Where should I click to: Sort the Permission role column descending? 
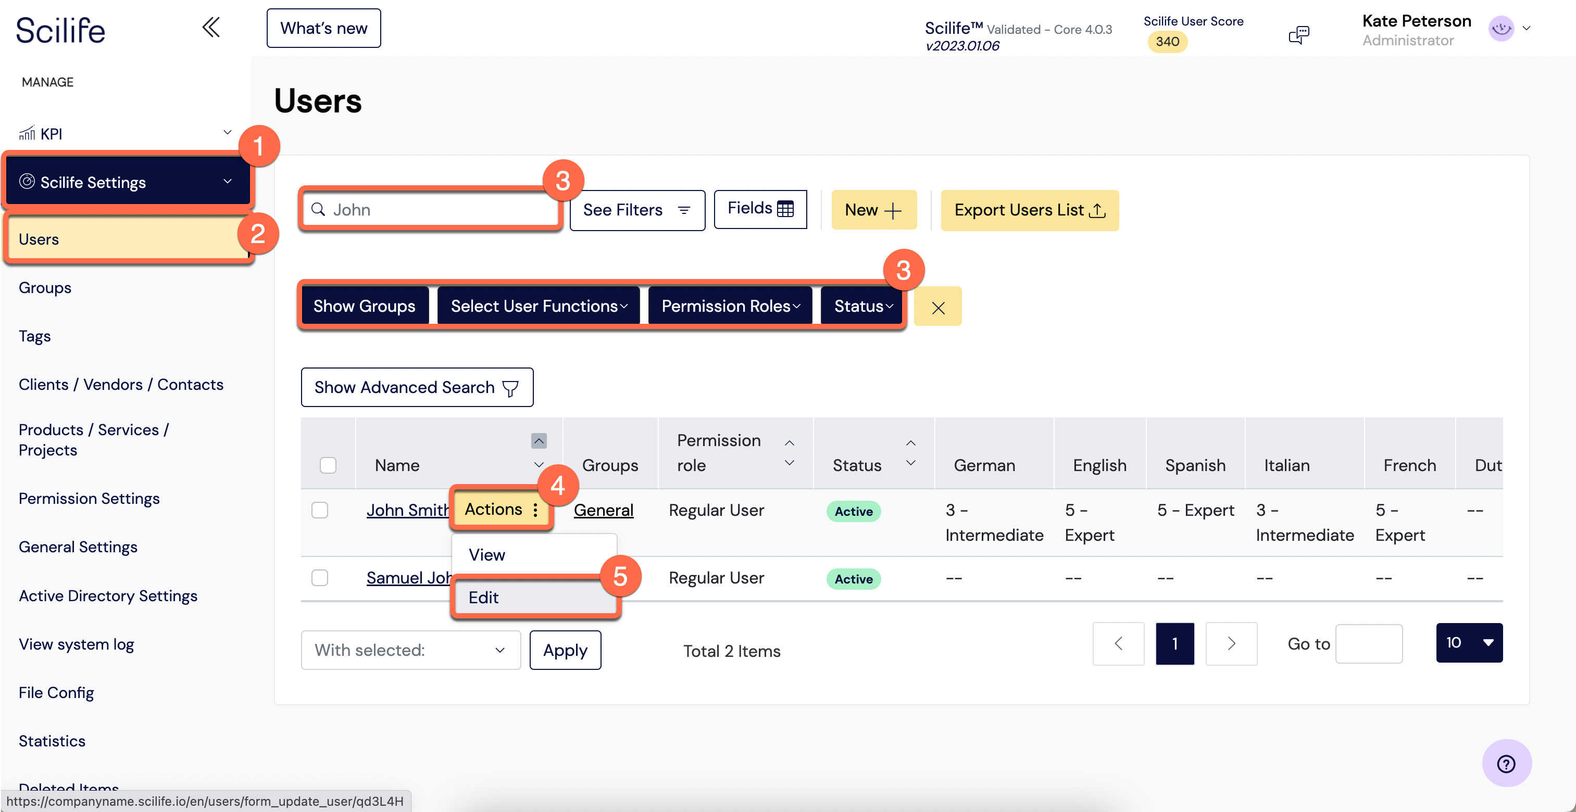point(789,463)
